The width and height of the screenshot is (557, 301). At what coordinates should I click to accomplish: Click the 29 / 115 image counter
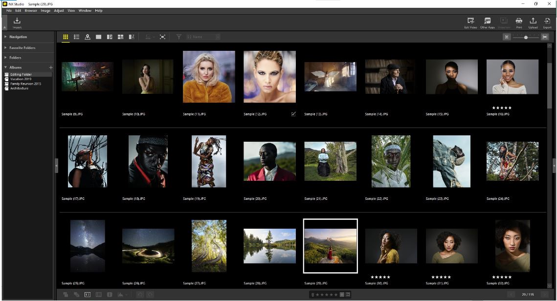coord(528,295)
